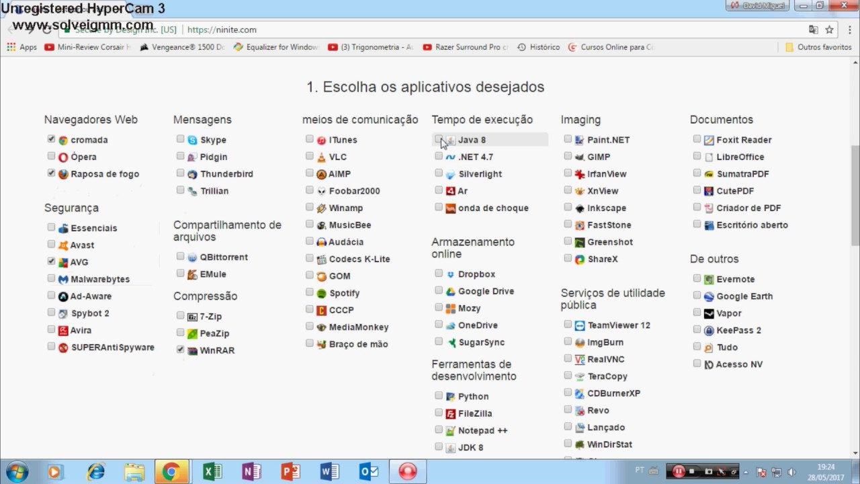Click the Foxit Reader icon
Viewport: 860px width, 484px height.
coord(709,140)
